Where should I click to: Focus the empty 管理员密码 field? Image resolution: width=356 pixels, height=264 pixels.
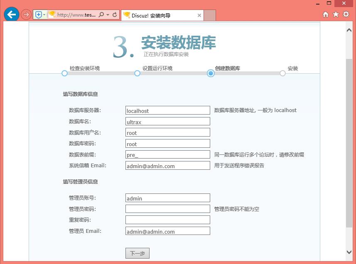(x=168, y=209)
